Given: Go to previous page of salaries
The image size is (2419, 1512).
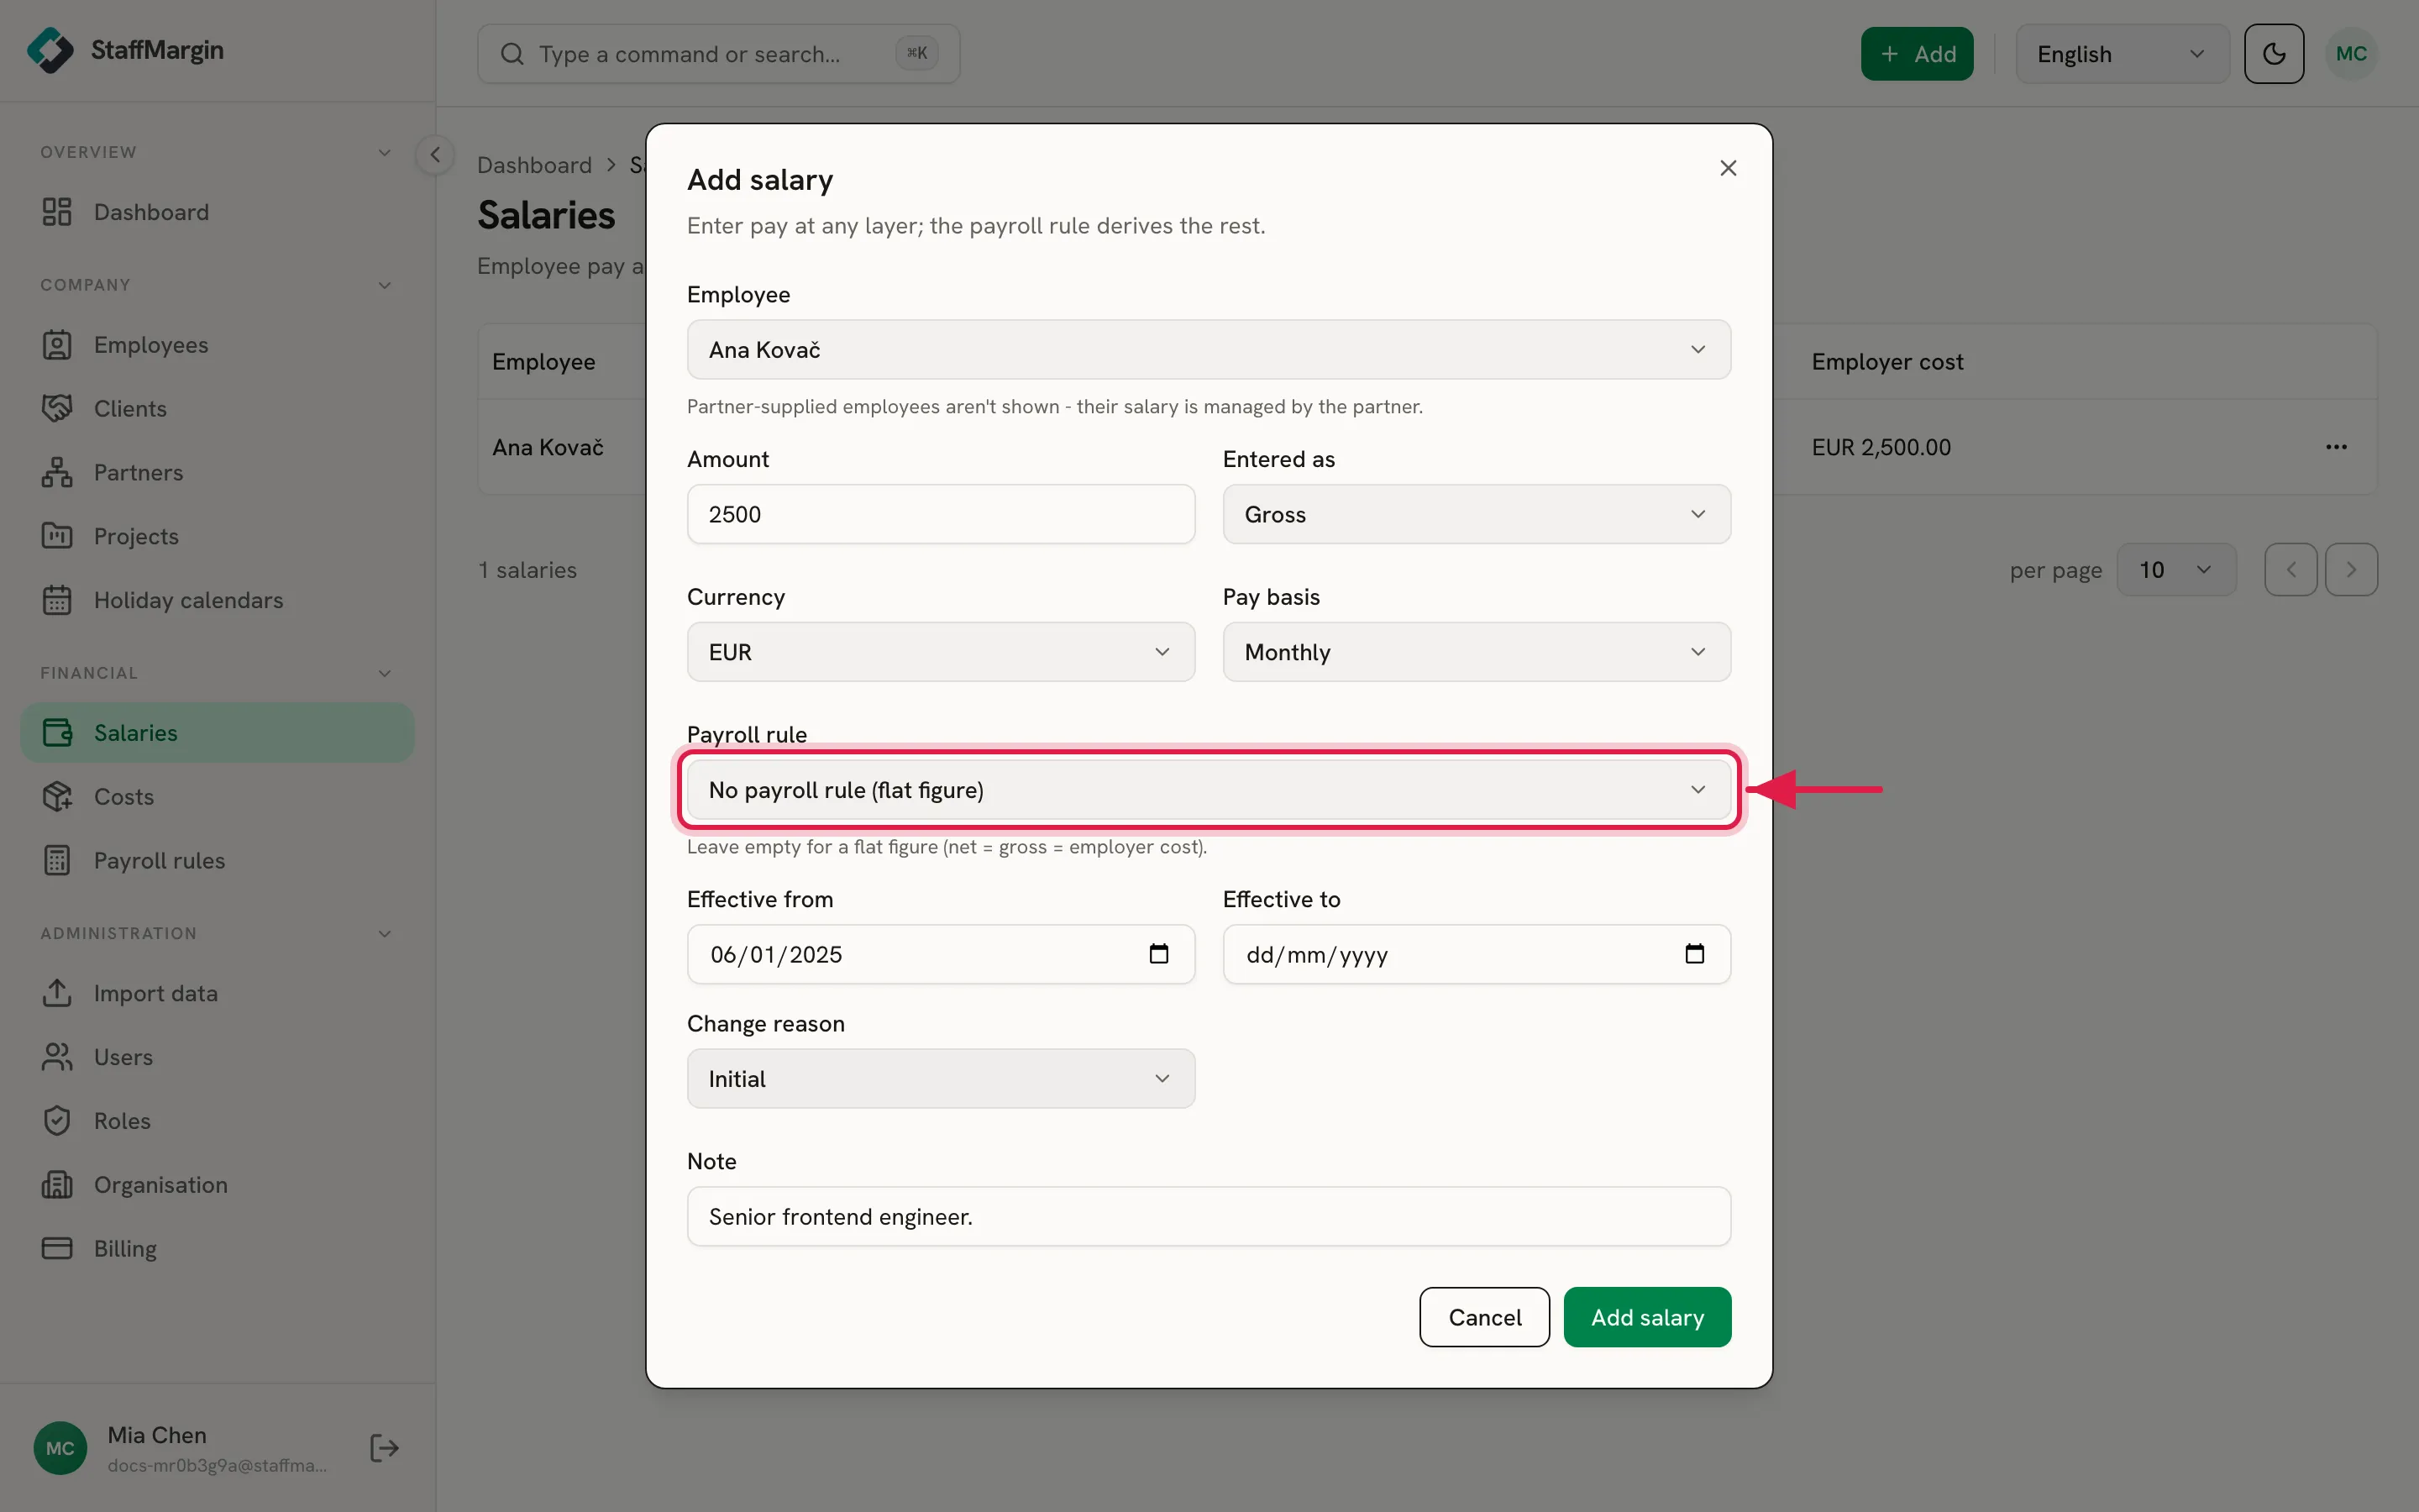Looking at the screenshot, I should pos(2291,570).
